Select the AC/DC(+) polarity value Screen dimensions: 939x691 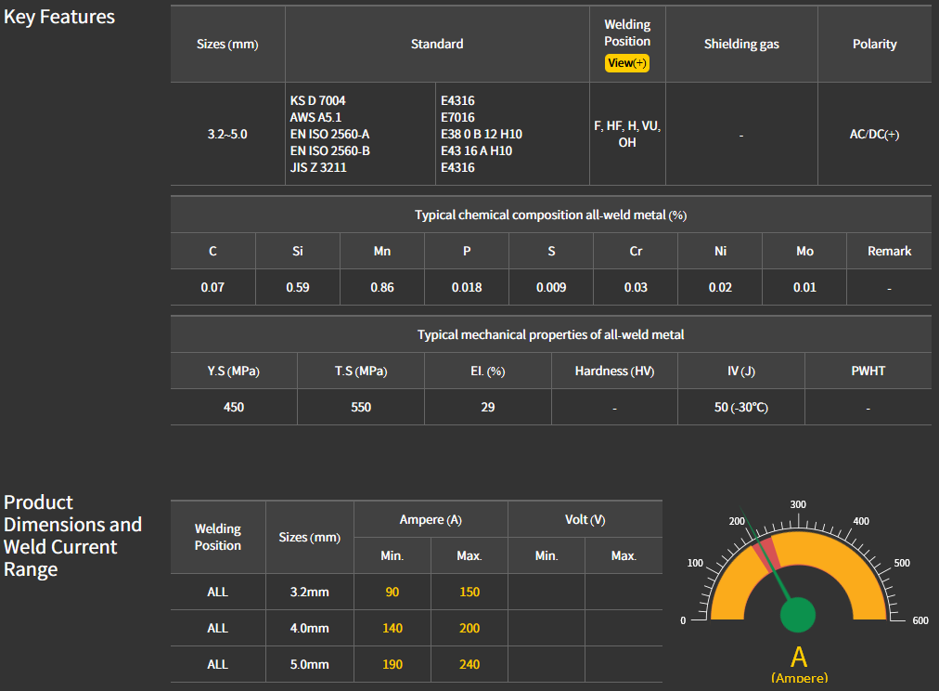[x=874, y=134]
